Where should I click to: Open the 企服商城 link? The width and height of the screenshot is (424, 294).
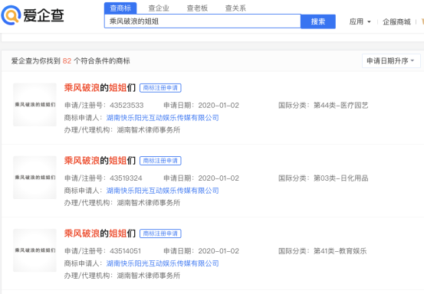tap(396, 21)
